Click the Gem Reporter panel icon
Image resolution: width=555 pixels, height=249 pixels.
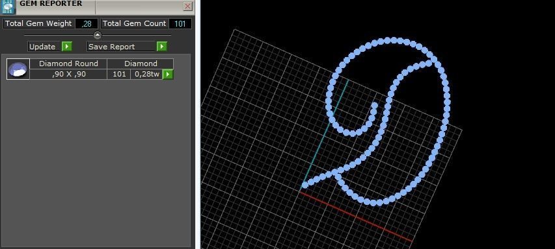click(x=7, y=6)
